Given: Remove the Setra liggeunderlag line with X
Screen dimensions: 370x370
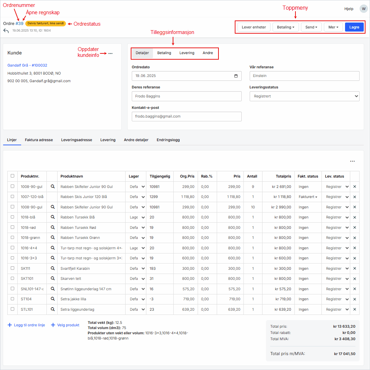Looking at the screenshot, I should [354, 309].
